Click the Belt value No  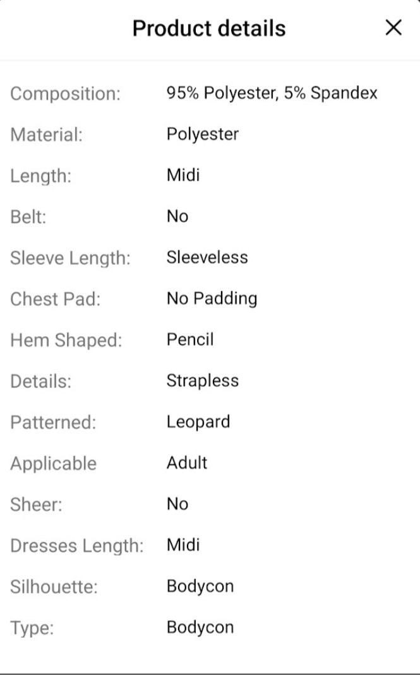(177, 216)
